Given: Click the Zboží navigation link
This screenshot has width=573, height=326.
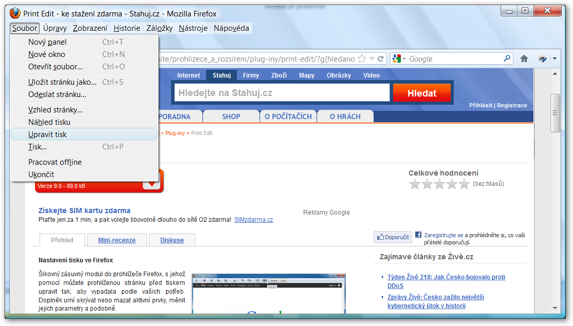Looking at the screenshot, I should [279, 75].
